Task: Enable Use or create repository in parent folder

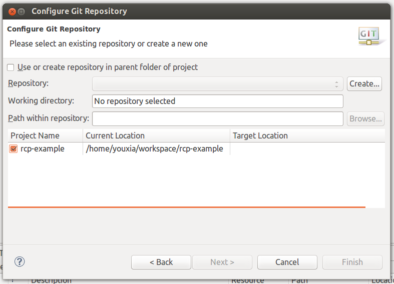Action: (x=11, y=67)
